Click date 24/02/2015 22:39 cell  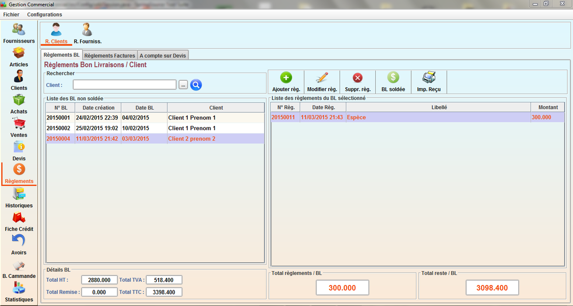pos(97,117)
